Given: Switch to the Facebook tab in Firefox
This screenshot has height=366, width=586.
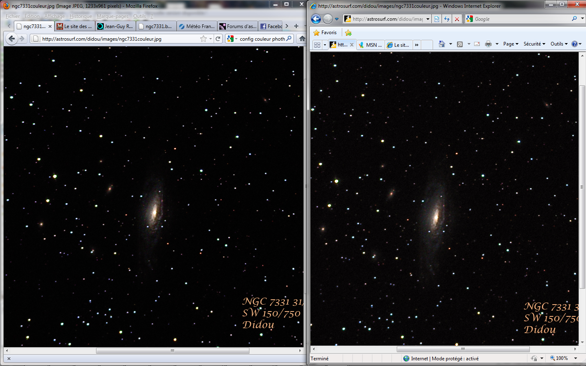Looking at the screenshot, I should [271, 26].
